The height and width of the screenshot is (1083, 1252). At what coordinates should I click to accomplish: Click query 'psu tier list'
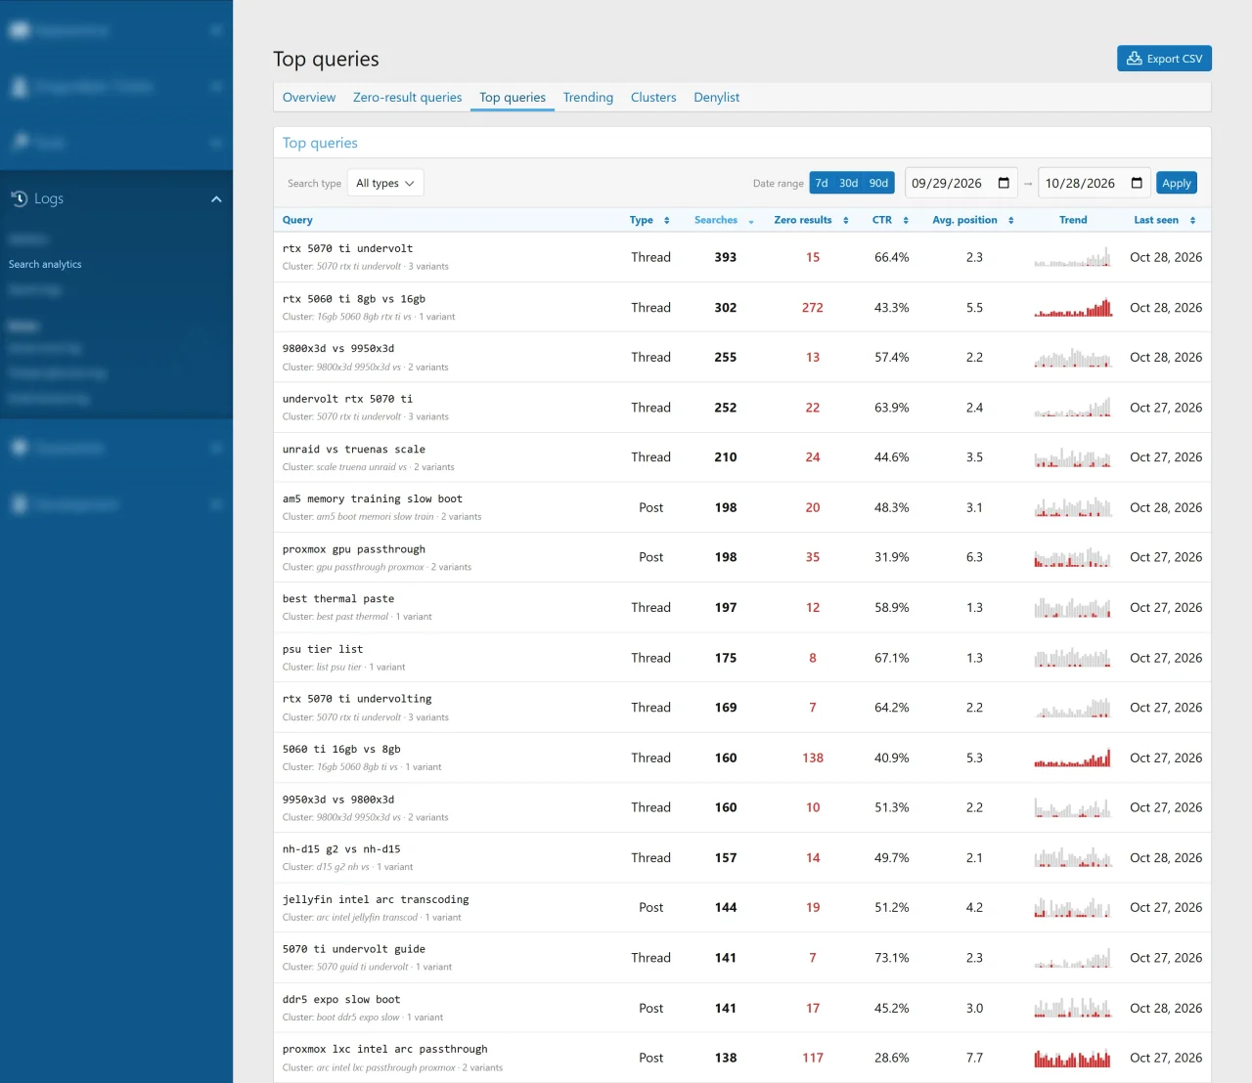click(x=323, y=649)
